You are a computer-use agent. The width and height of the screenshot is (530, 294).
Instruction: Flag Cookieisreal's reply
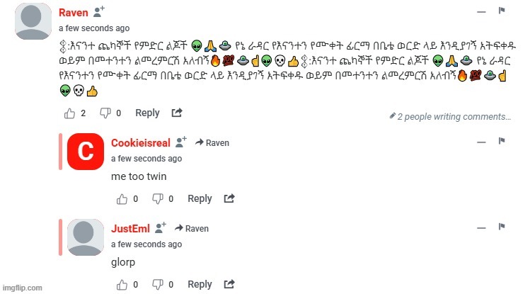(x=502, y=142)
